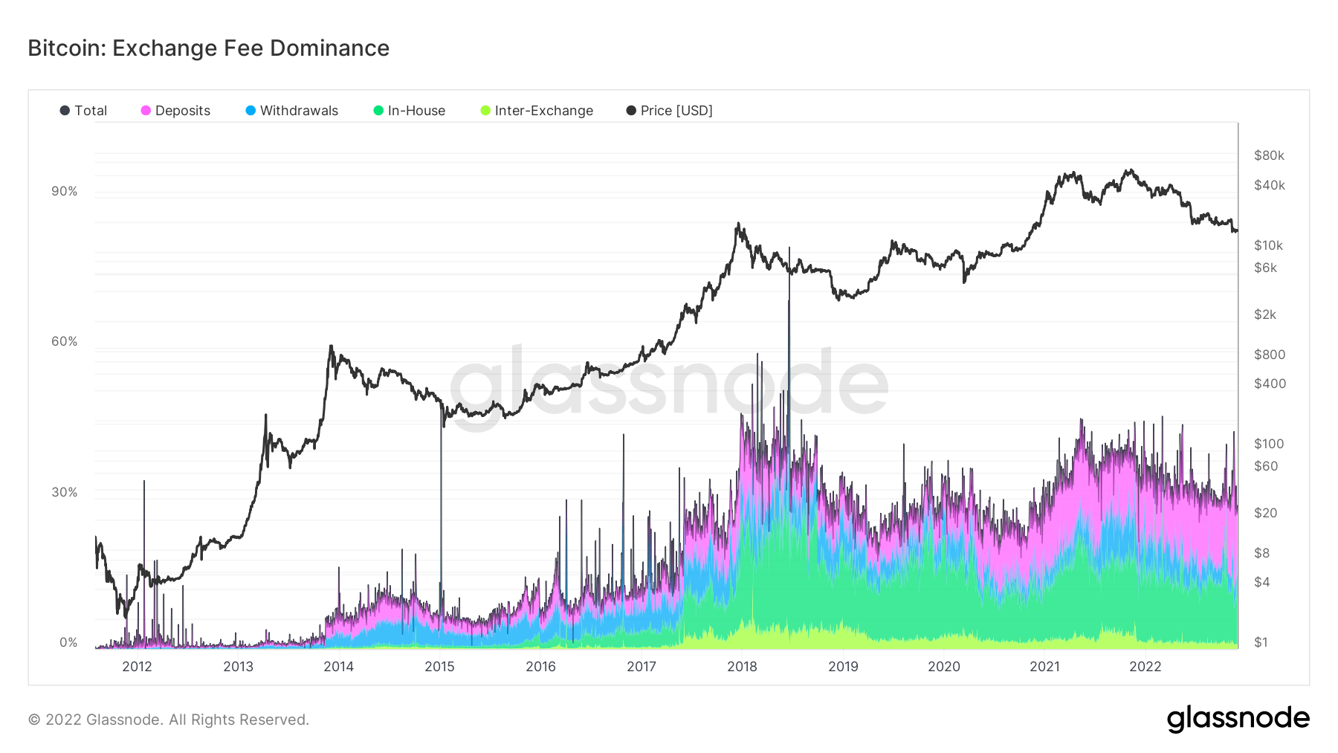Click the black Price legend dot
Image resolution: width=1338 pixels, height=753 pixels.
[x=631, y=111]
